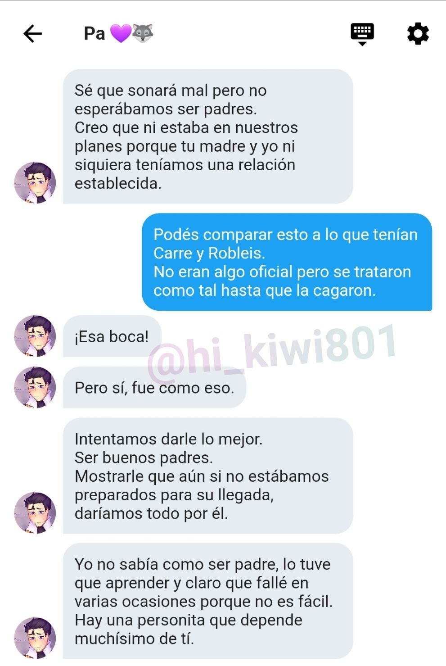The height and width of the screenshot is (666, 446).
Task: Open avatar beside 'daríamos todo por él'
Action: click(x=35, y=513)
